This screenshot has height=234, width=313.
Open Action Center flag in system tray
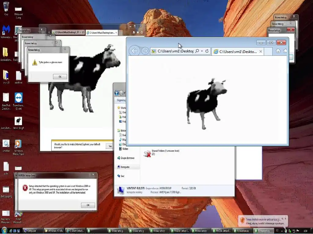tap(298, 231)
